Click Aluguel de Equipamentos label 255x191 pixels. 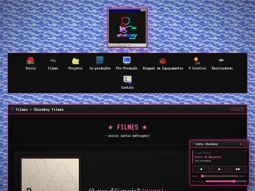click(163, 68)
